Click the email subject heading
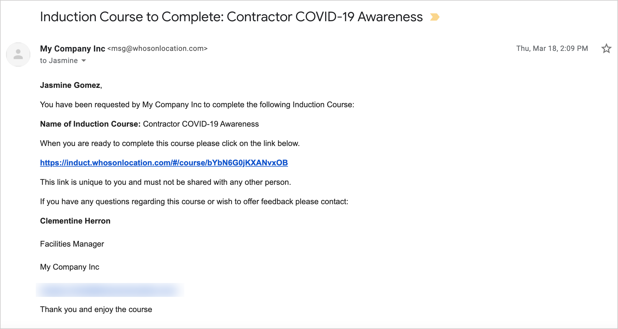The width and height of the screenshot is (618, 329). [231, 17]
